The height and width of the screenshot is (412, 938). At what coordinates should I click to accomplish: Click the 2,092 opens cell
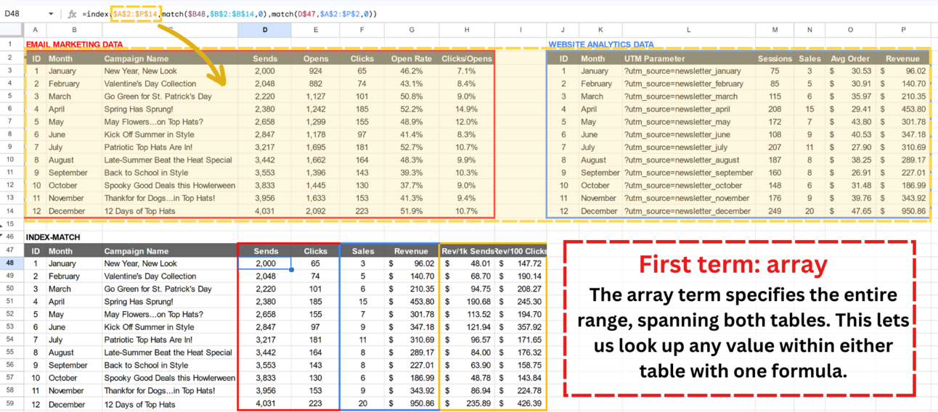click(x=316, y=211)
